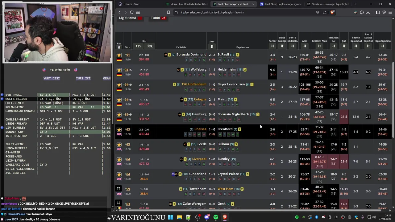395x222 pixels.
Task: Open browser downloads
Action: 368,12
